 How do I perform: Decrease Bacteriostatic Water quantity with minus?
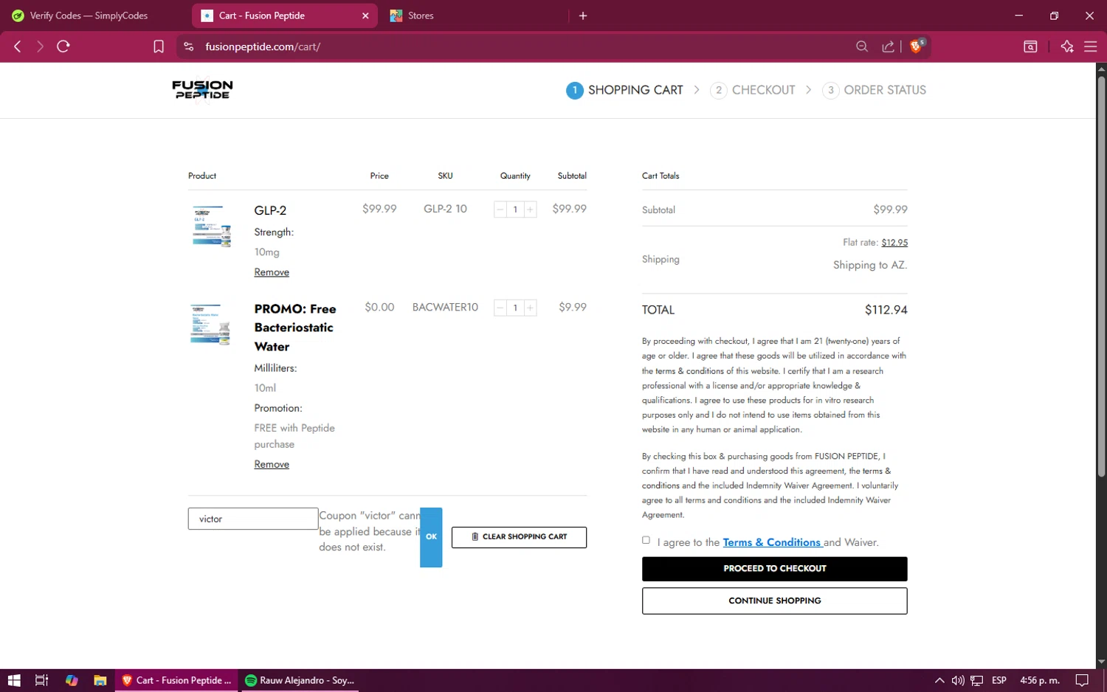point(500,308)
